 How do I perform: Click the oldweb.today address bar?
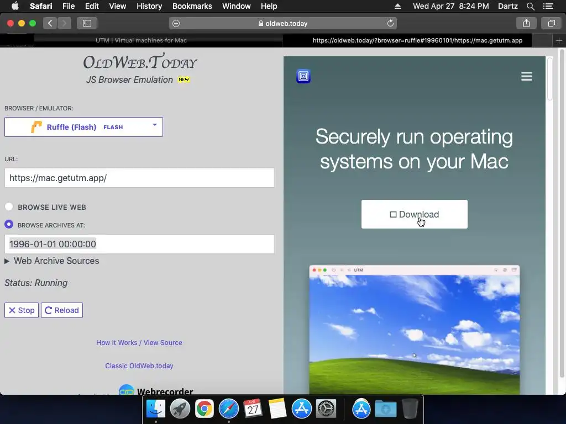click(x=283, y=23)
